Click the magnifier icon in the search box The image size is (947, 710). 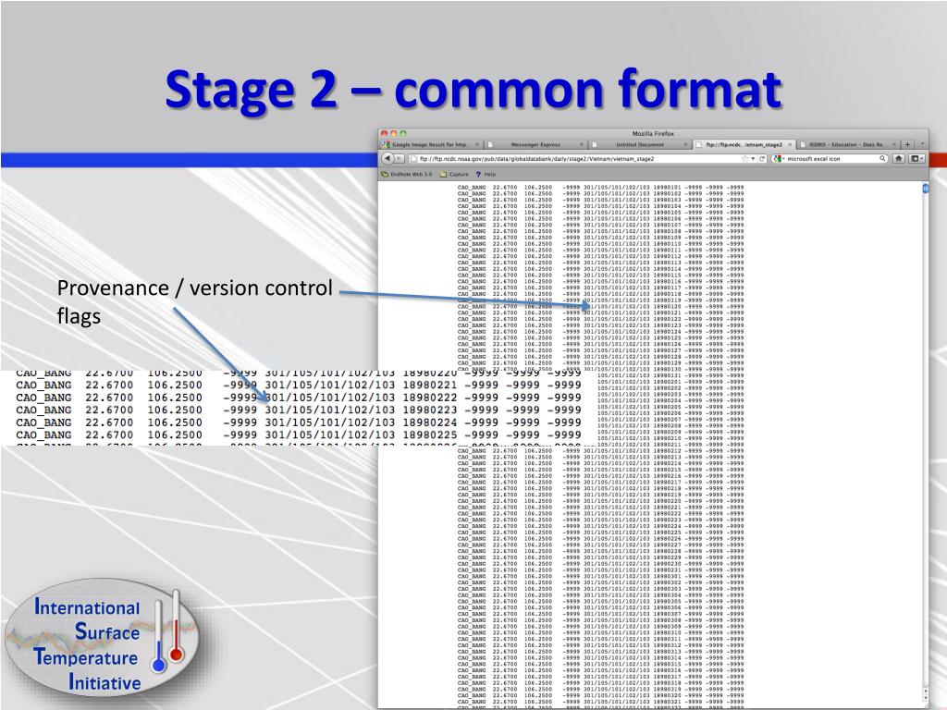click(882, 159)
